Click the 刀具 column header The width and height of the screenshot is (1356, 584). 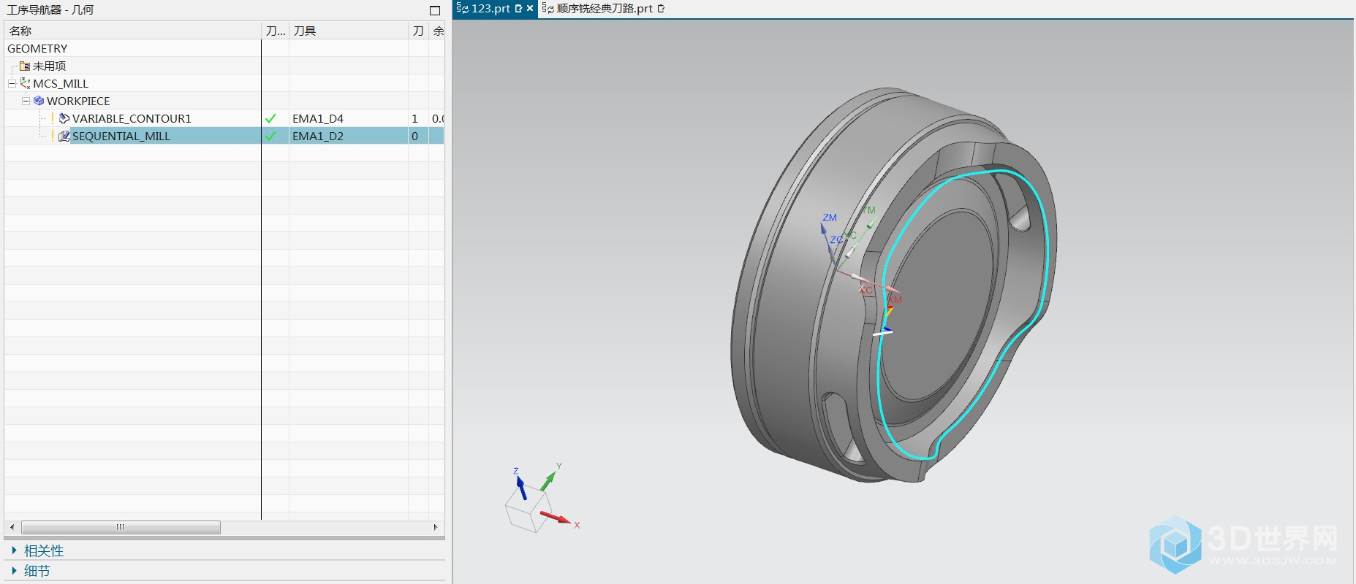pos(348,31)
